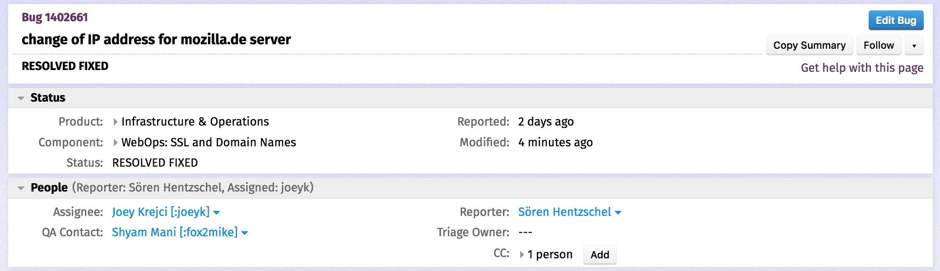Click the Edit Bug button
The image size is (940, 271).
(x=896, y=20)
